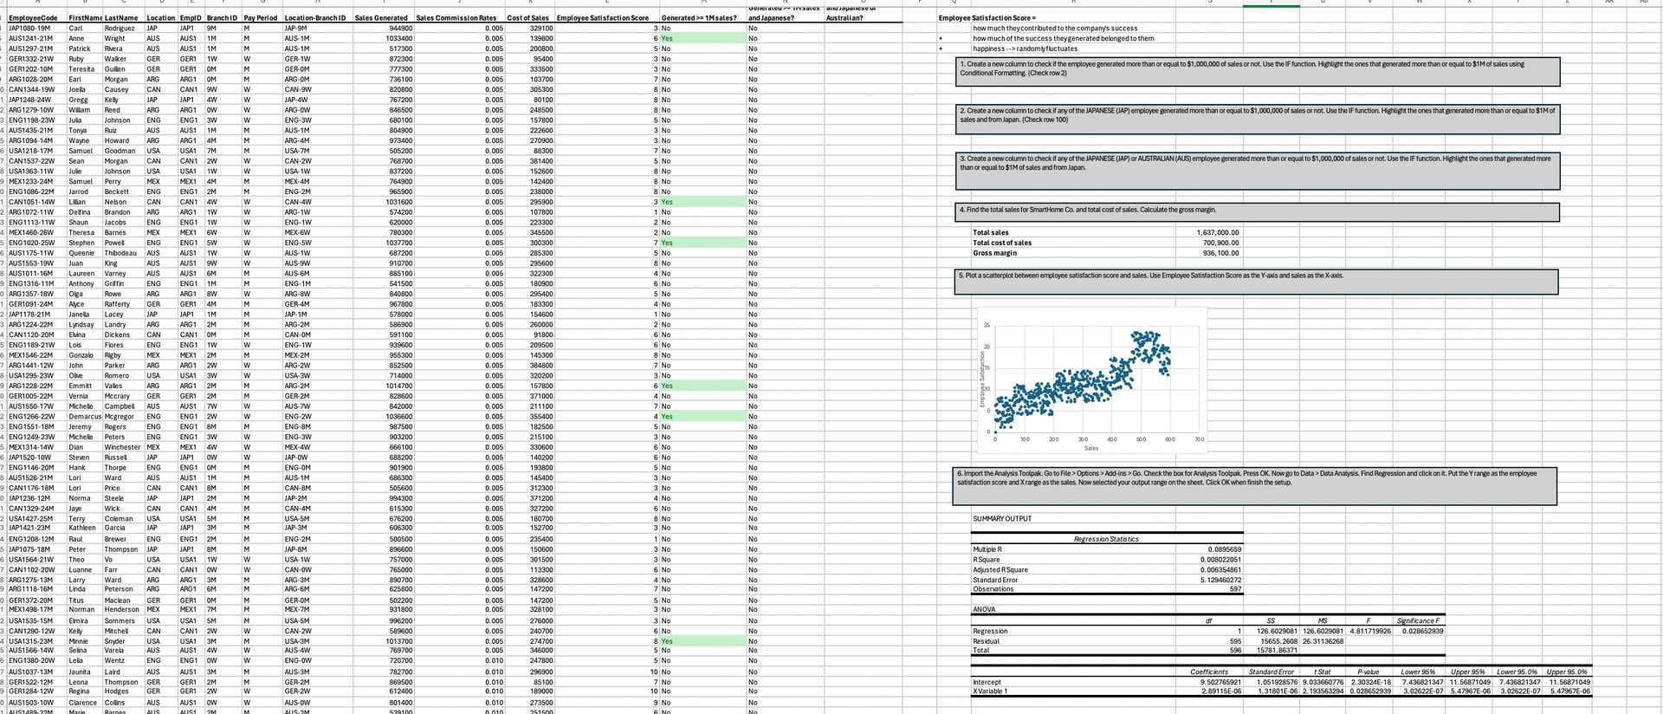Click last name Winchester
This screenshot has width=1663, height=714.
[x=122, y=447]
